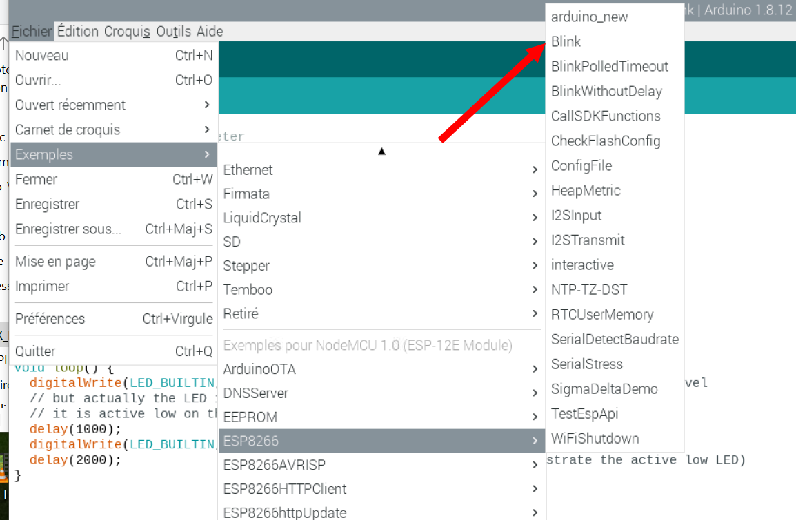Expand the Carnet de croquis submenu
796x520 pixels.
click(114, 129)
